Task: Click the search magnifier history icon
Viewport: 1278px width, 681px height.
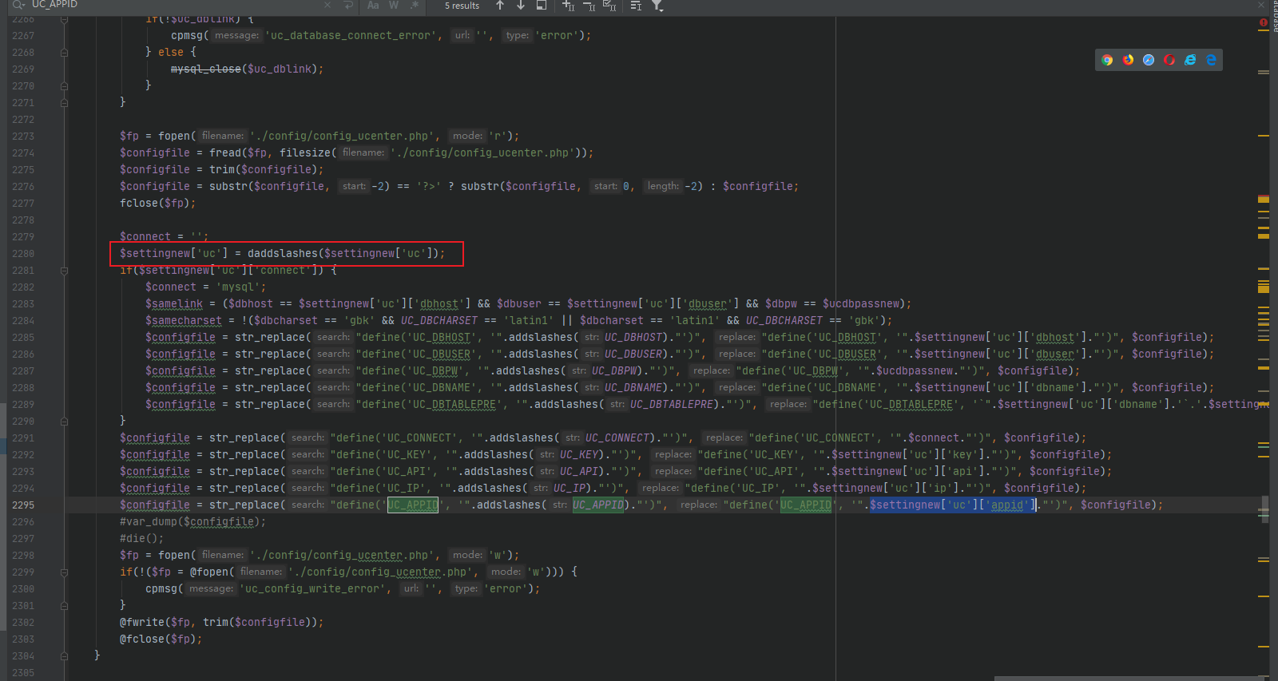Action: [x=18, y=5]
